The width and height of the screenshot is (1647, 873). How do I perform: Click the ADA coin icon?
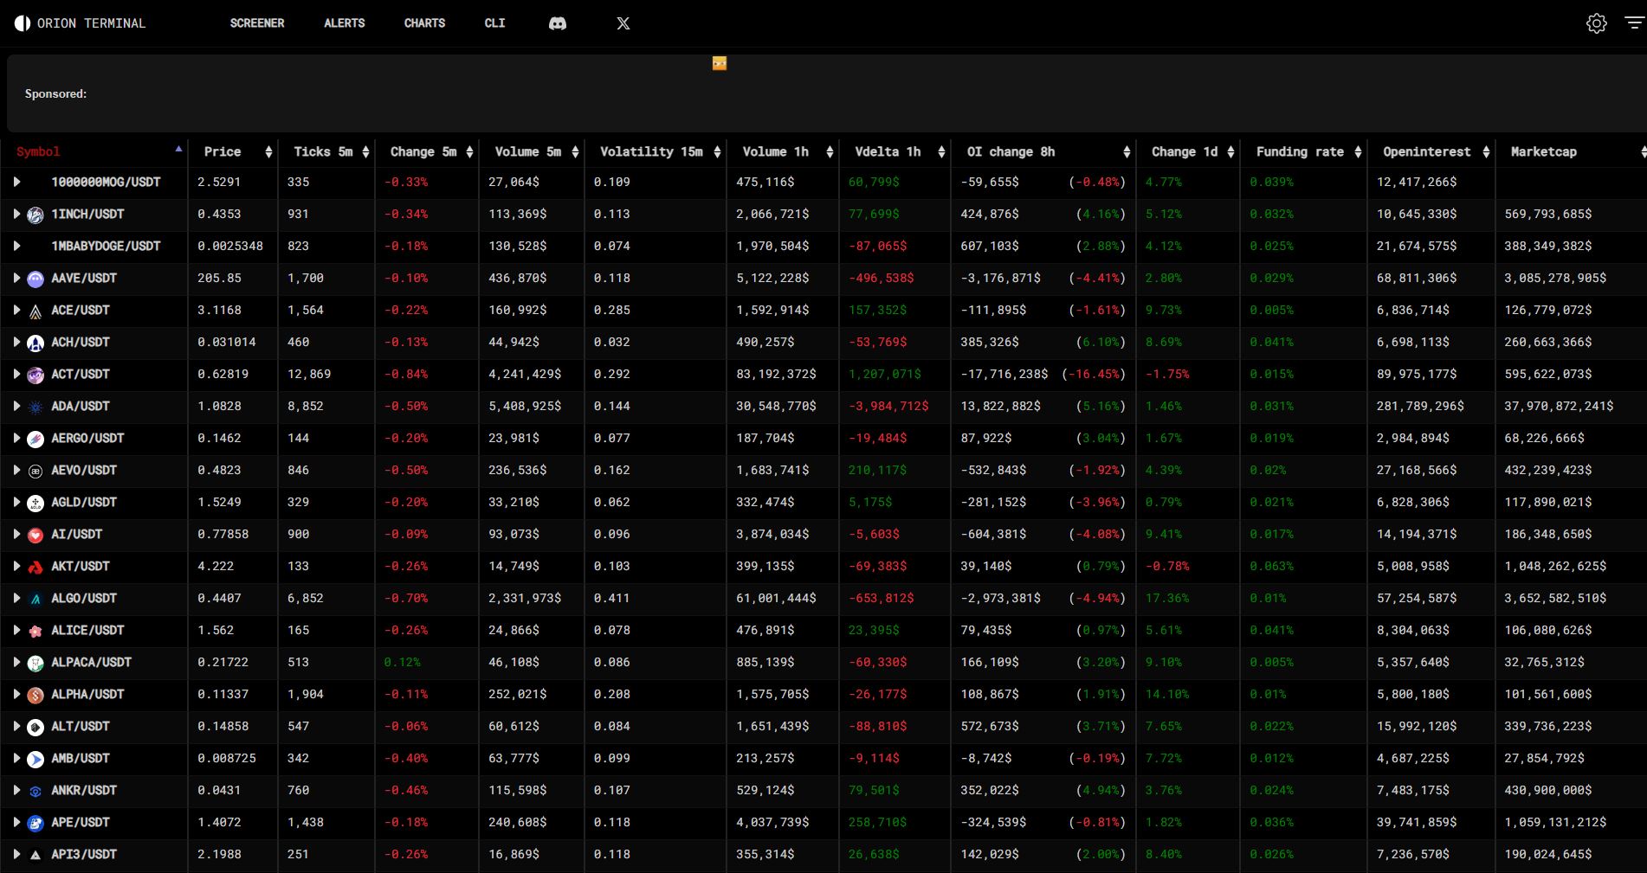[36, 407]
